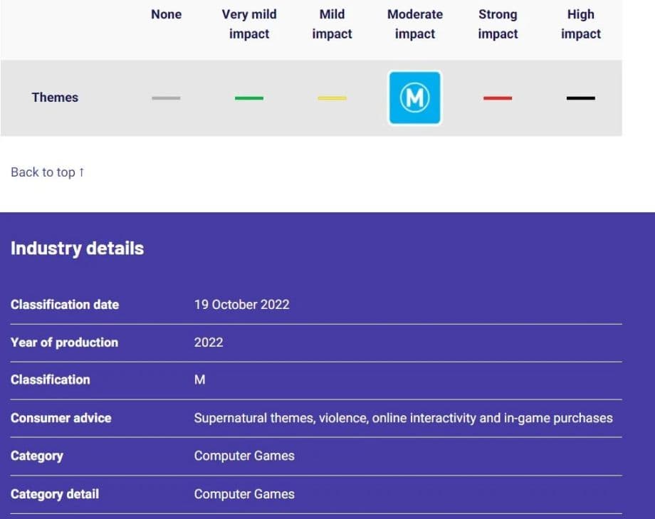Click the None column header

tap(166, 14)
